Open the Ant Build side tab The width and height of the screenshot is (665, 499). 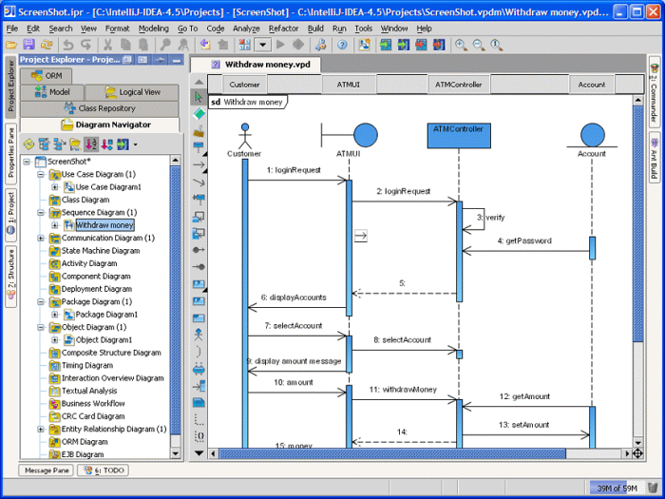coord(655,159)
